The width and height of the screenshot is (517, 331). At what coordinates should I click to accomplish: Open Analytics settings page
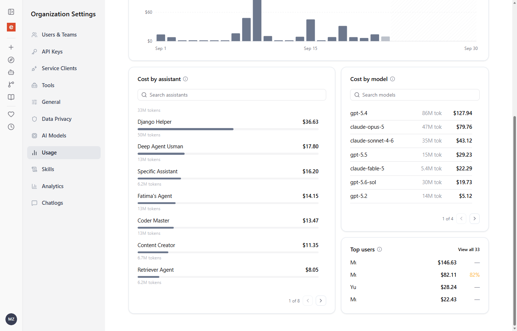click(64, 186)
